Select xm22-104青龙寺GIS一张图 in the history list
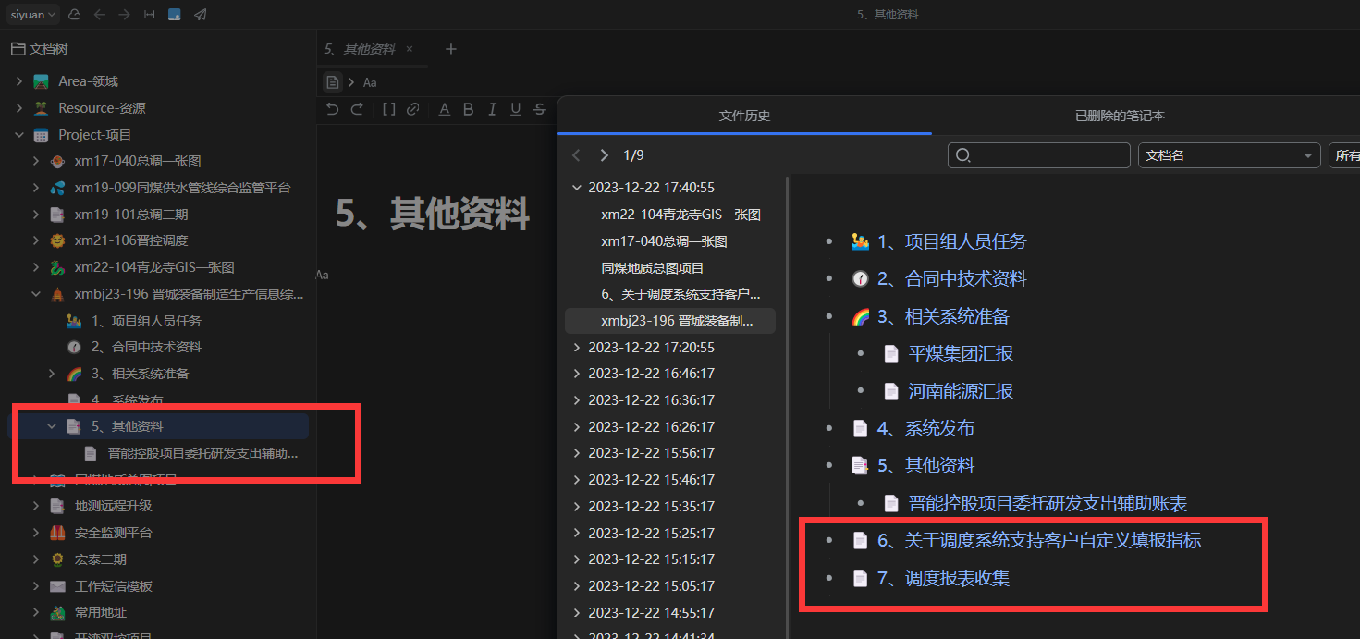1360x639 pixels. (x=680, y=215)
